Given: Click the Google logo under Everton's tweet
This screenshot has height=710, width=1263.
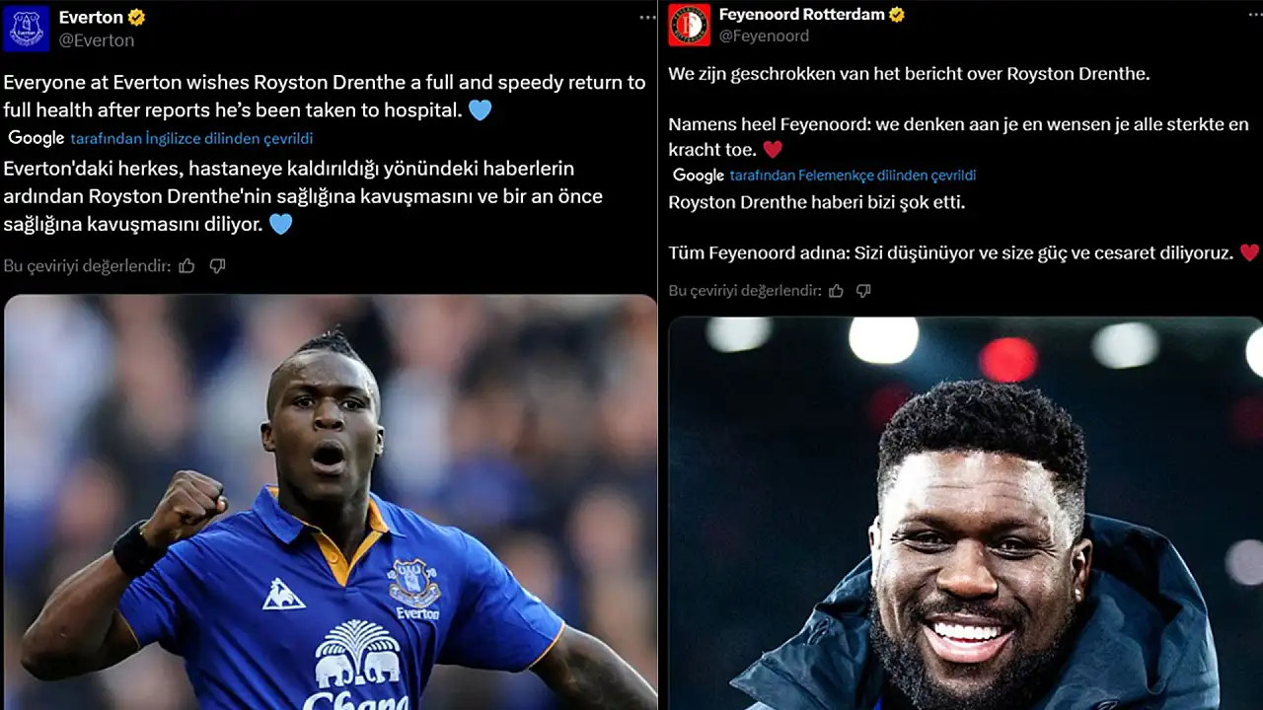Looking at the screenshot, I should point(37,138).
